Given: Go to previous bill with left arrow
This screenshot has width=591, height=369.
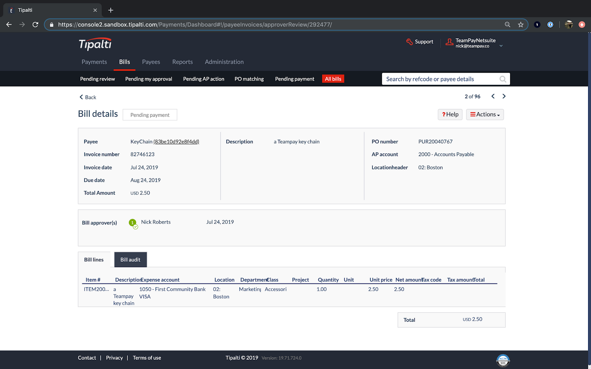Looking at the screenshot, I should point(493,96).
